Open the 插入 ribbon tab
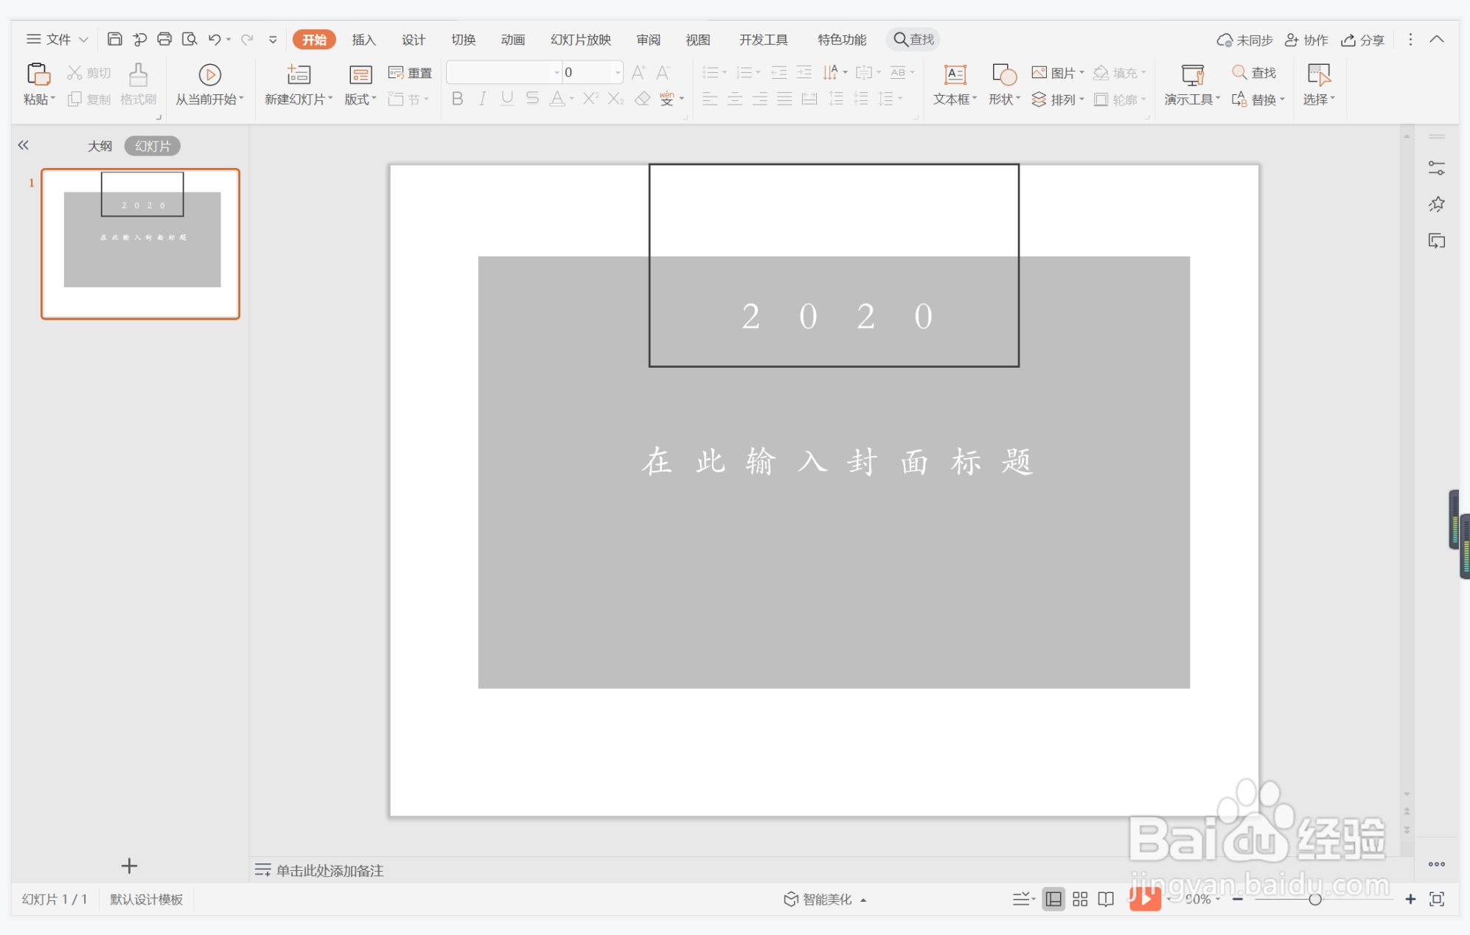Viewport: 1470px width, 935px height. [363, 39]
